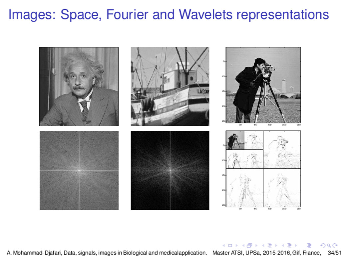
Task: Click the footer text 'Master ATSI, UPSa, 2015-2016'
Action: click(x=252, y=253)
